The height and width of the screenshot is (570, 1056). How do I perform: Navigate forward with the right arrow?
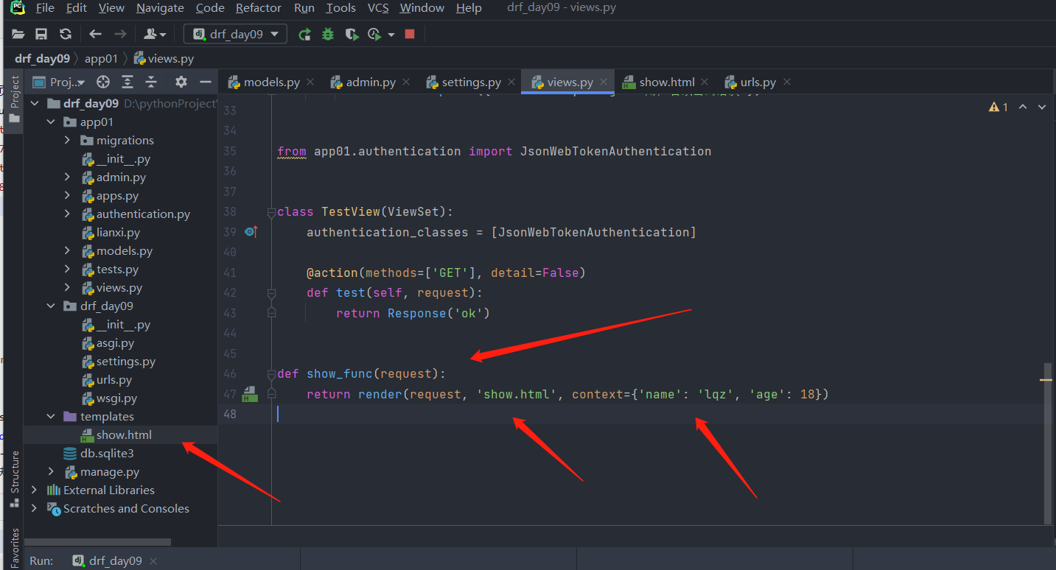pos(120,34)
